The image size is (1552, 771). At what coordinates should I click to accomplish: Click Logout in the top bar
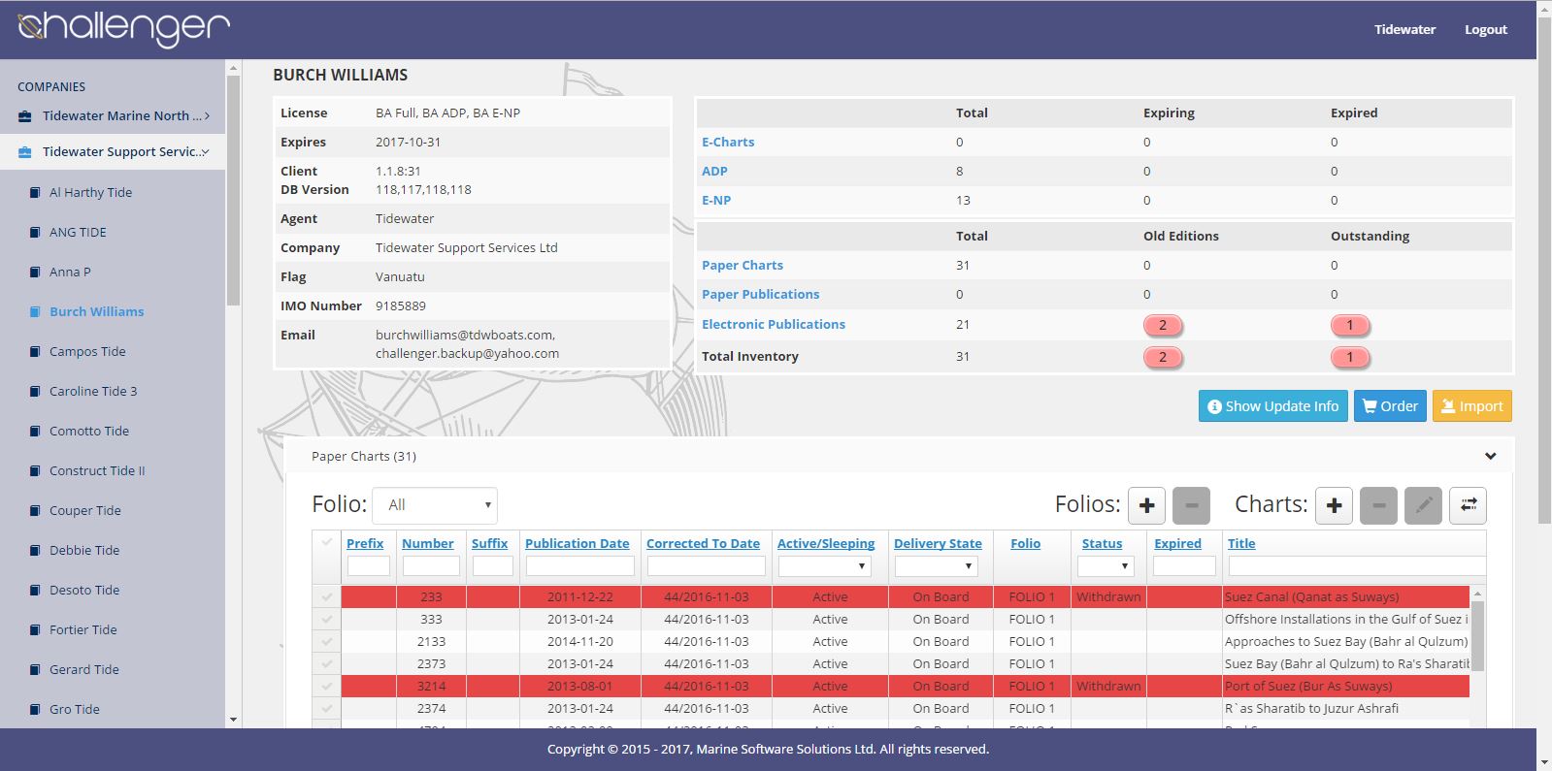coord(1485,29)
